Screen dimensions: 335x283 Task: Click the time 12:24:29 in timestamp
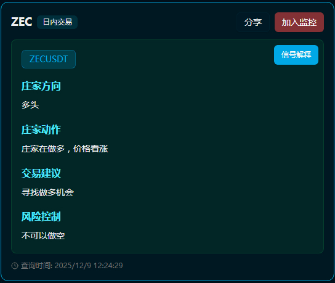click(108, 266)
